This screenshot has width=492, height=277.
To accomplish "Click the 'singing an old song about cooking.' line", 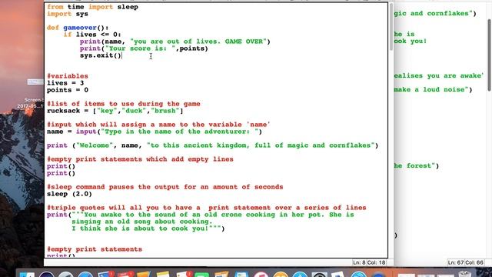I will coord(142,222).
